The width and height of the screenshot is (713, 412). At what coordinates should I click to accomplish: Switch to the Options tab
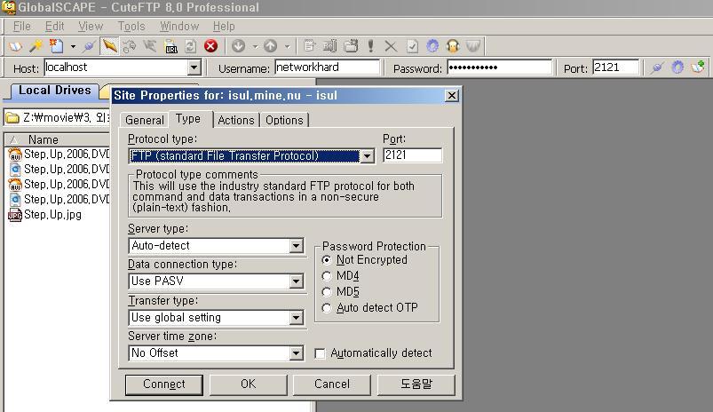click(285, 120)
